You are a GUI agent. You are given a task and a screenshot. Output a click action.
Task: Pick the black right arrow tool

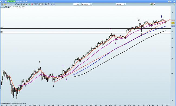27,4
